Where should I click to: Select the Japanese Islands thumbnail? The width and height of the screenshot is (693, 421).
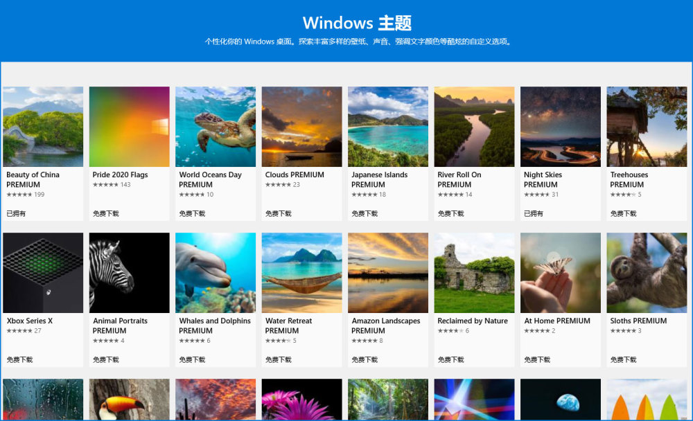(x=388, y=126)
